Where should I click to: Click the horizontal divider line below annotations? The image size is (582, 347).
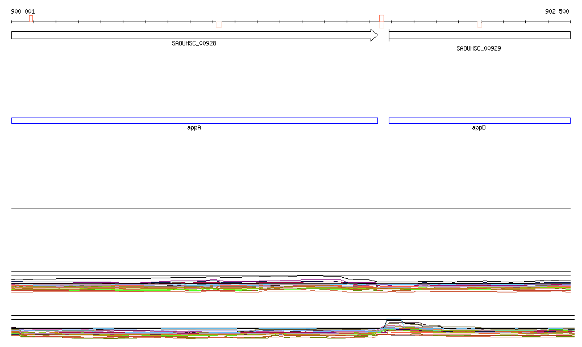tap(291, 208)
